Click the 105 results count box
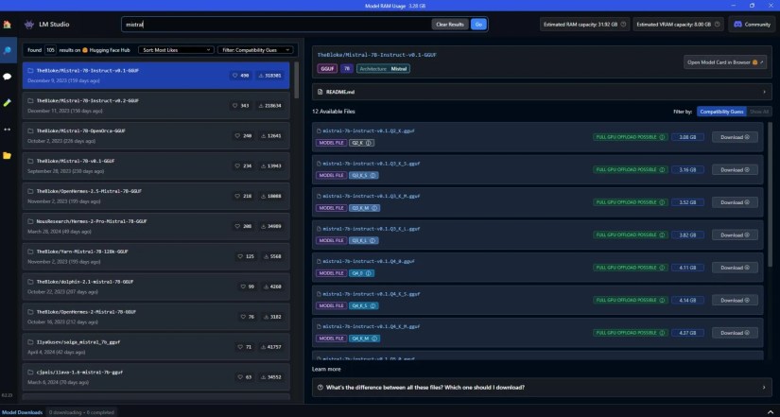 (50, 50)
